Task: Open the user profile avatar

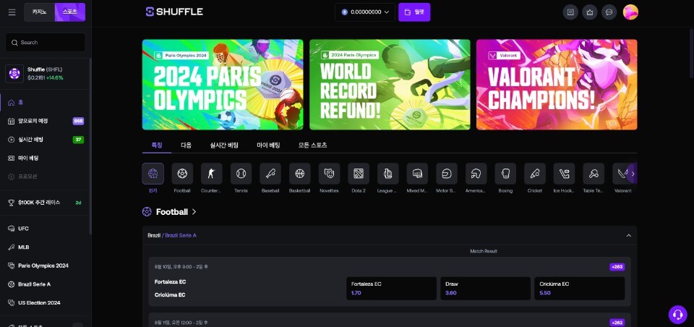Action: [x=630, y=12]
